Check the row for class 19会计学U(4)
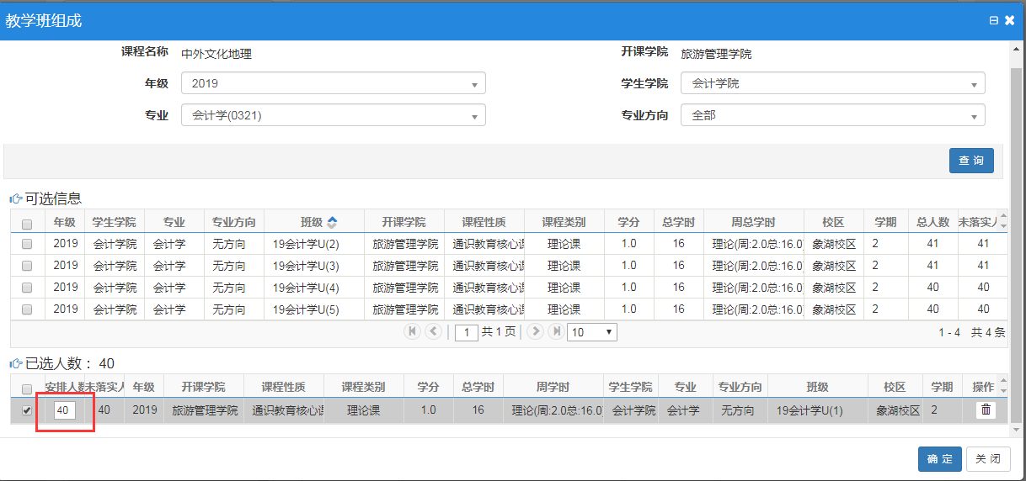The image size is (1026, 481). pyautogui.click(x=27, y=288)
